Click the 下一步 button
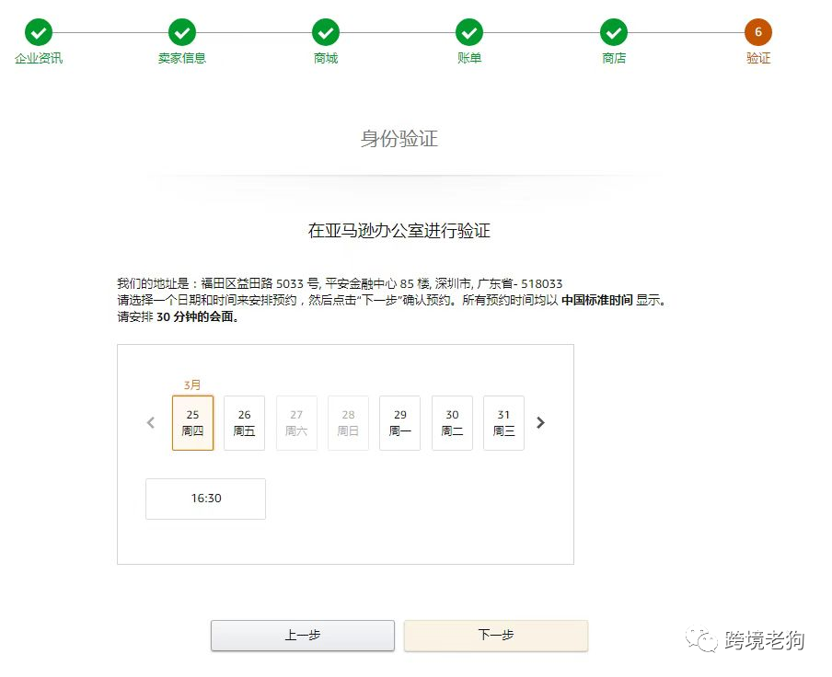This screenshot has width=832, height=677. click(495, 635)
